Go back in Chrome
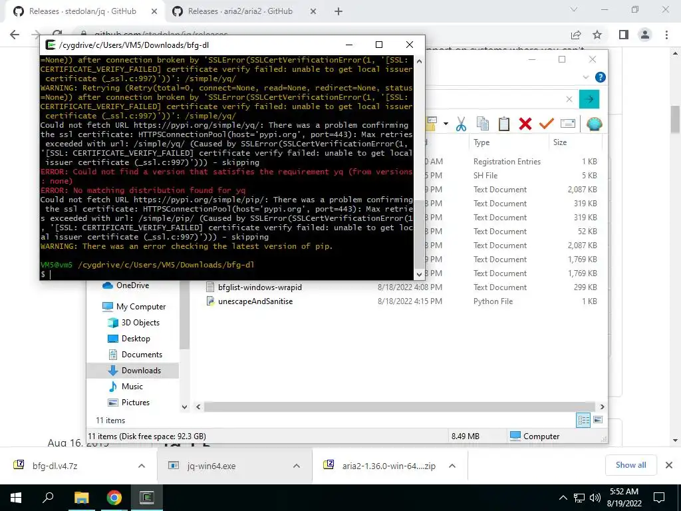The image size is (681, 511). (x=15, y=35)
